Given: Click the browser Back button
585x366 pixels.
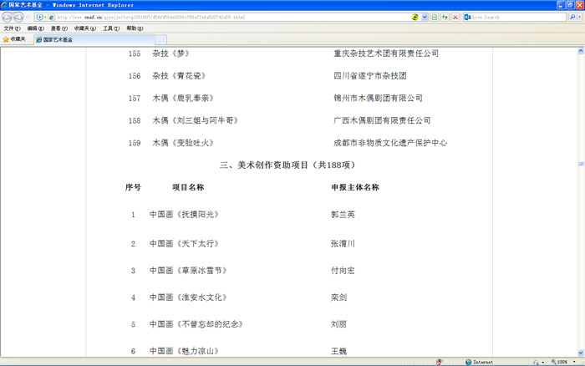Looking at the screenshot, I should tap(8, 17).
